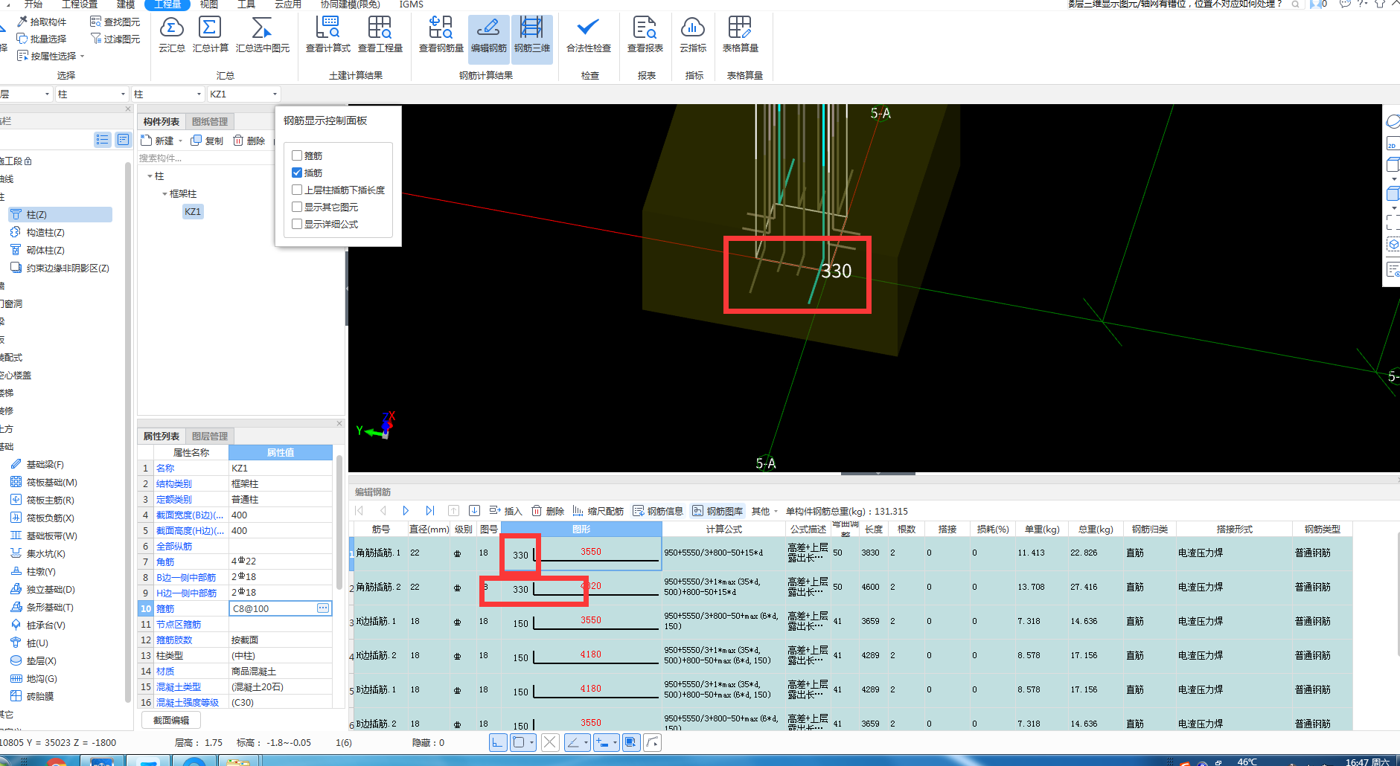Open angle snap dropdown in status bar
This screenshot has height=766, width=1400.
coord(586,742)
